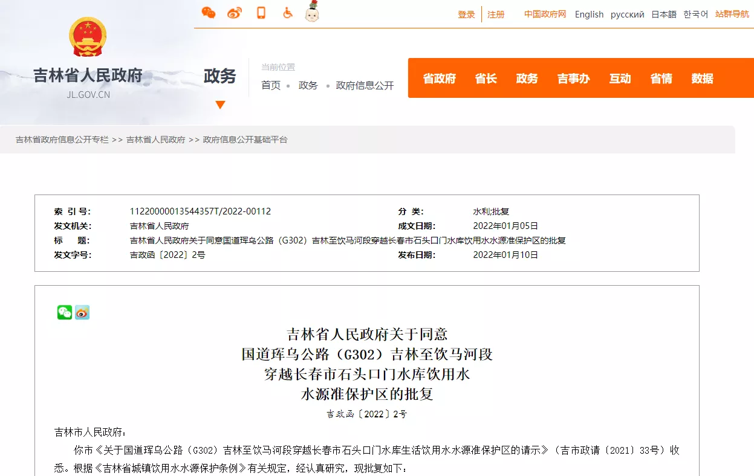Click the WeChat icon in top bar
Image resolution: width=754 pixels, height=476 pixels.
pyautogui.click(x=209, y=13)
